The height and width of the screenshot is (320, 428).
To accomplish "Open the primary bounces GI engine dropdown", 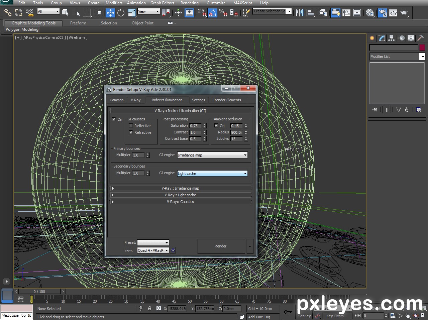I will click(212, 155).
